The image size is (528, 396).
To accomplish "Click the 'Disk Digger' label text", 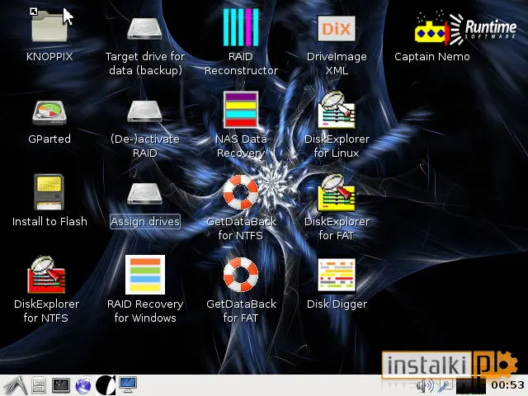I will pyautogui.click(x=337, y=304).
